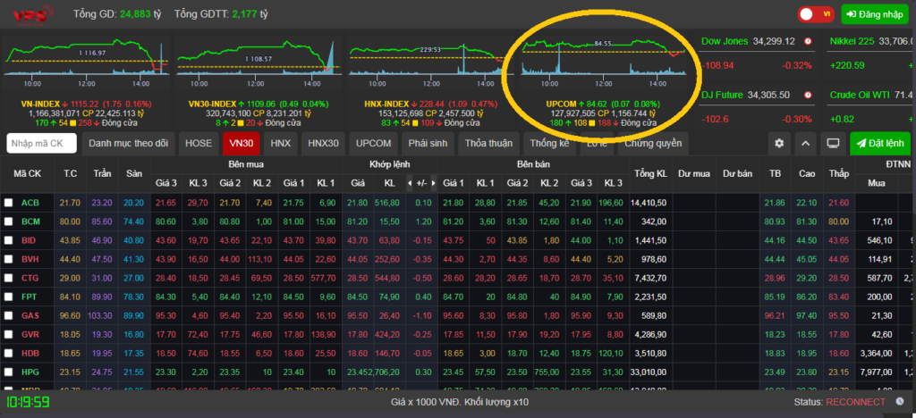Switch to the HNX tab
The height and width of the screenshot is (418, 916).
(x=280, y=144)
